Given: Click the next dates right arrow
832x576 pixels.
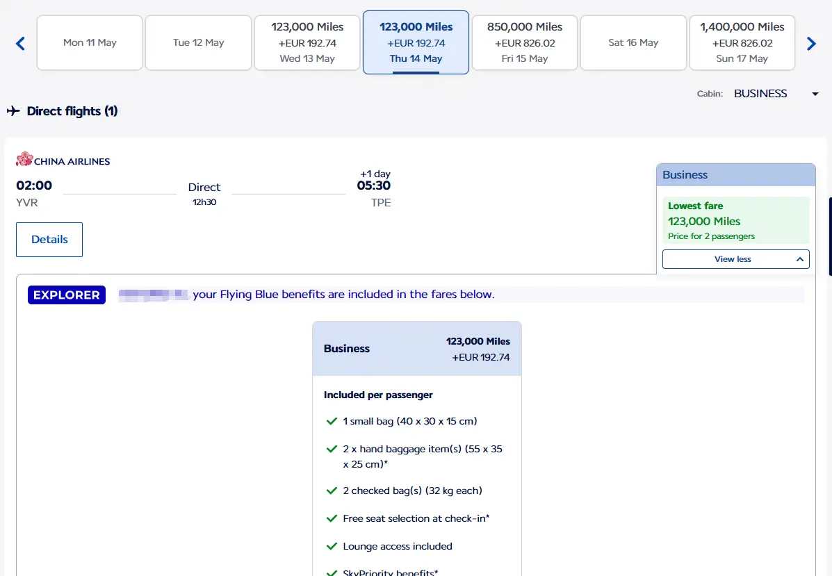Looking at the screenshot, I should click(x=811, y=44).
